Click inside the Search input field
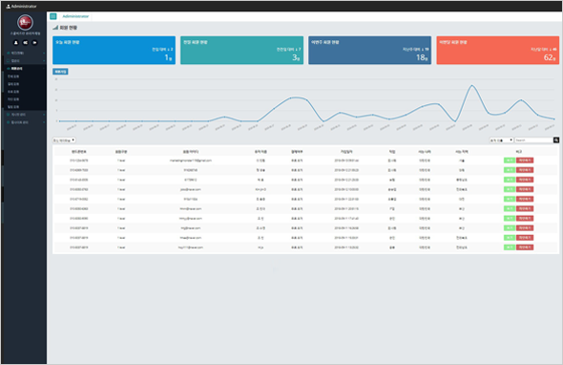Image resolution: width=563 pixels, height=365 pixels. tap(533, 140)
